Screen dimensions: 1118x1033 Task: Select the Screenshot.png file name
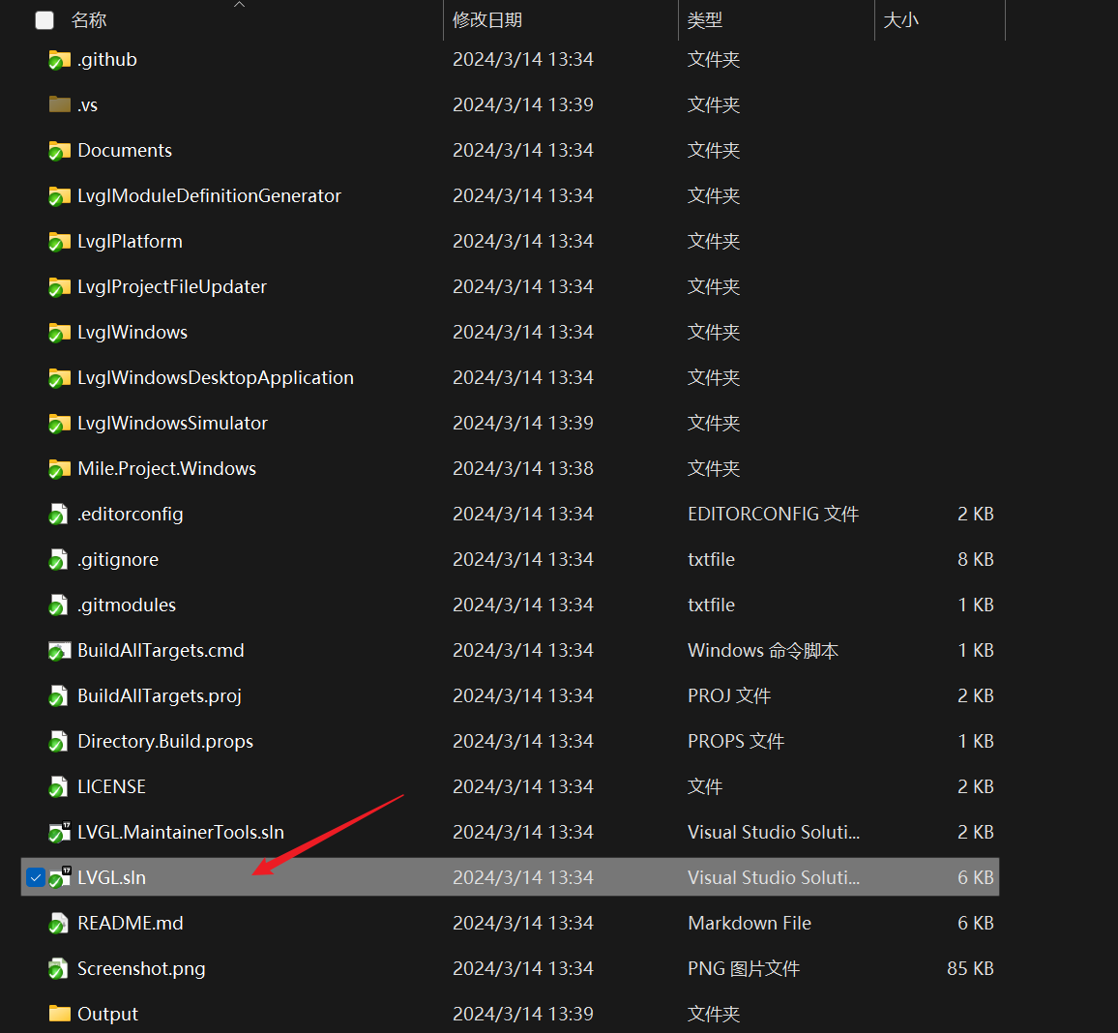point(141,969)
